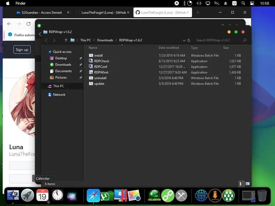The height and width of the screenshot is (206, 275).
Task: Select Quick access in sidebar
Action: coord(62,52)
